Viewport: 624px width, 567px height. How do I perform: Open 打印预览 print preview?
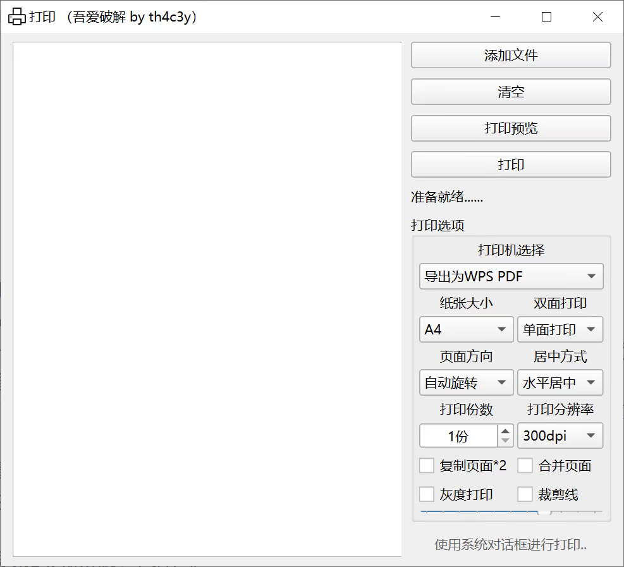510,128
